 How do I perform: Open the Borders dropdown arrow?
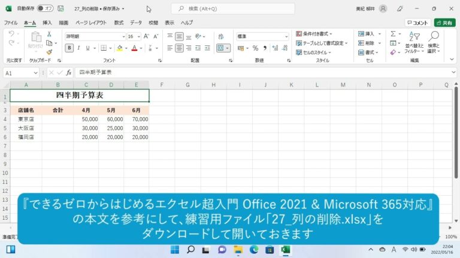point(110,48)
